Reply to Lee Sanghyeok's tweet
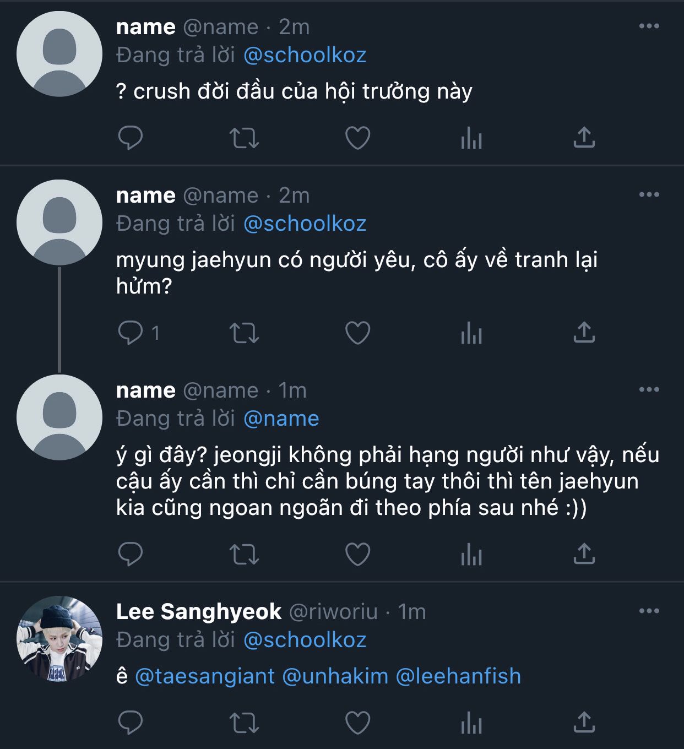 pos(131,723)
